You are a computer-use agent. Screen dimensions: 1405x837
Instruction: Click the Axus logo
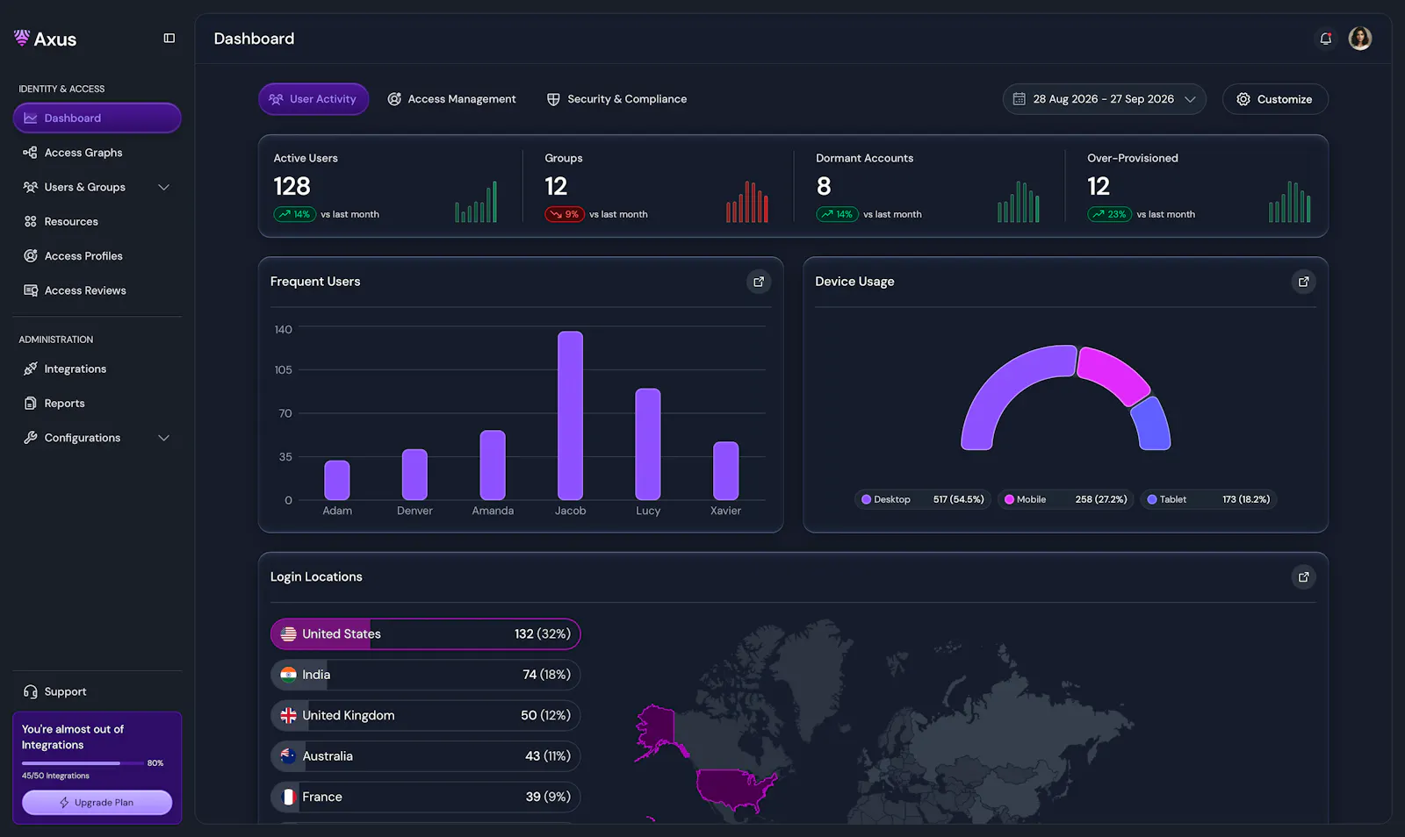tap(46, 39)
